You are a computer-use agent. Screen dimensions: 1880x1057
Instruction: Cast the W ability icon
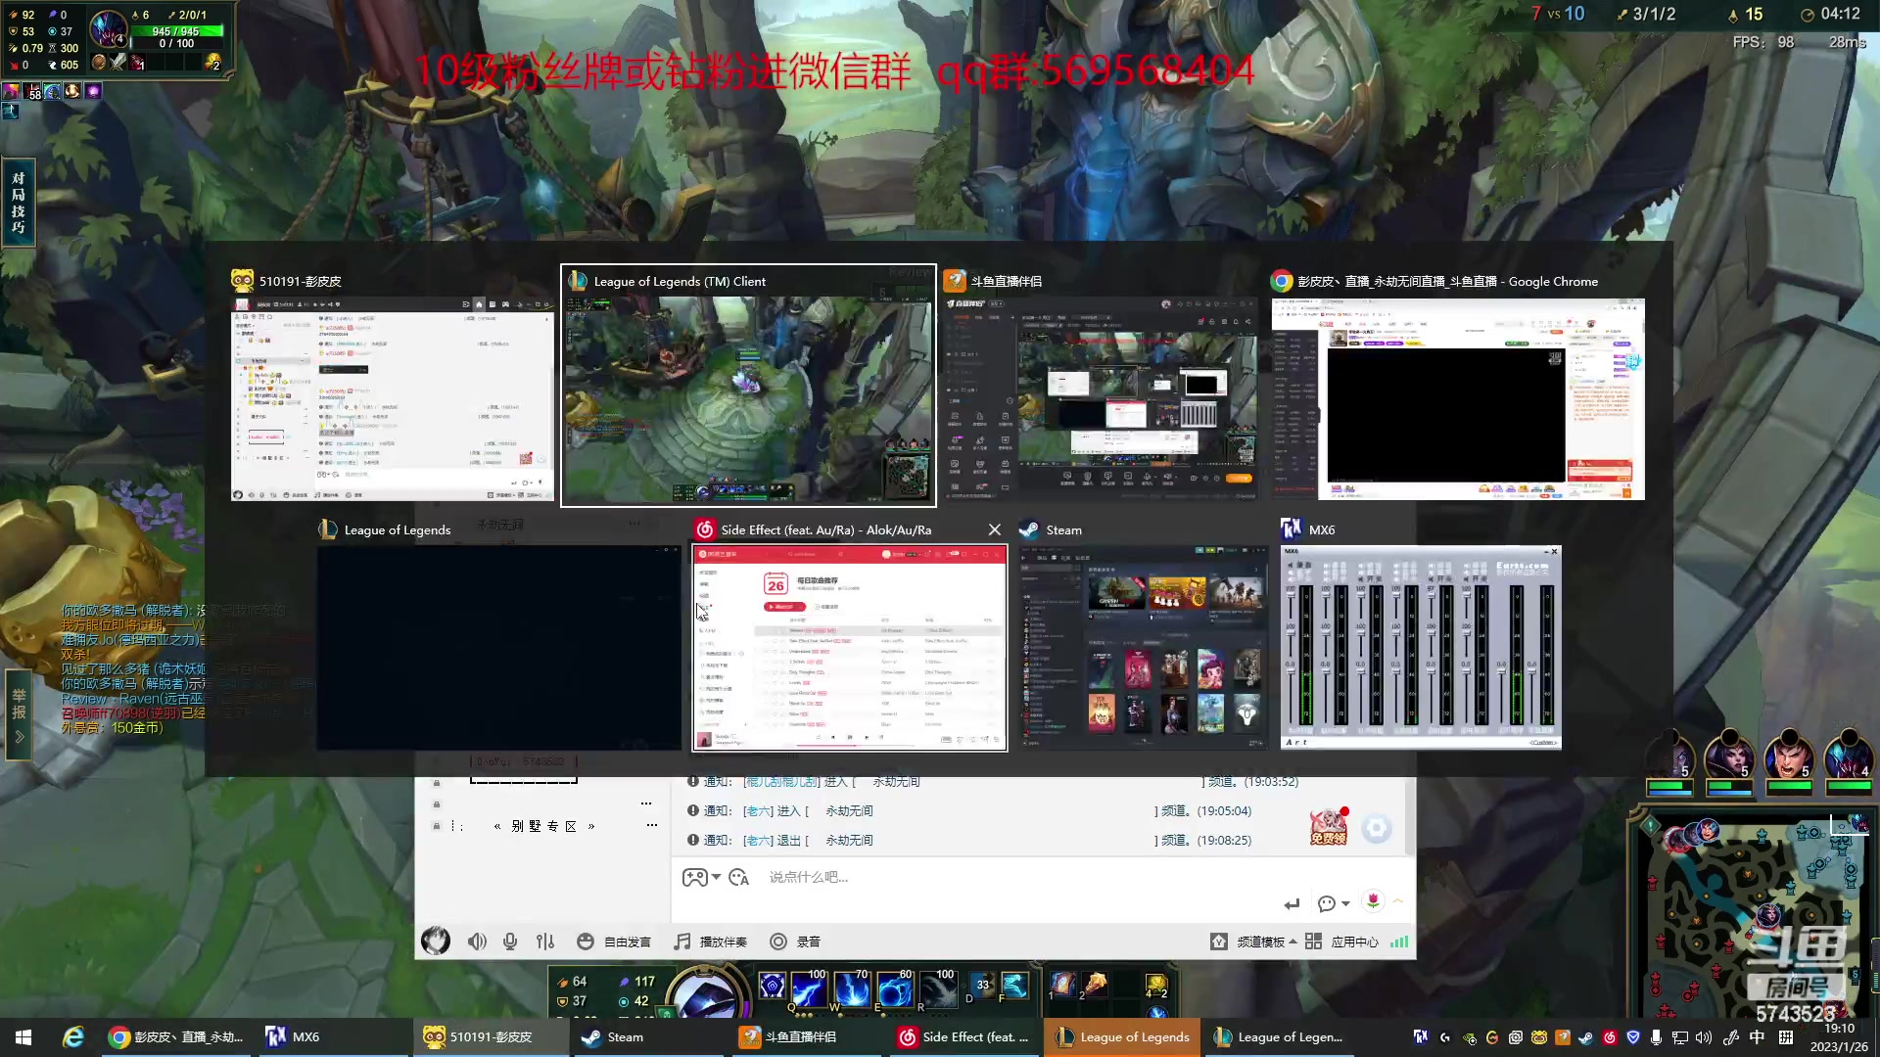pyautogui.click(x=853, y=988)
